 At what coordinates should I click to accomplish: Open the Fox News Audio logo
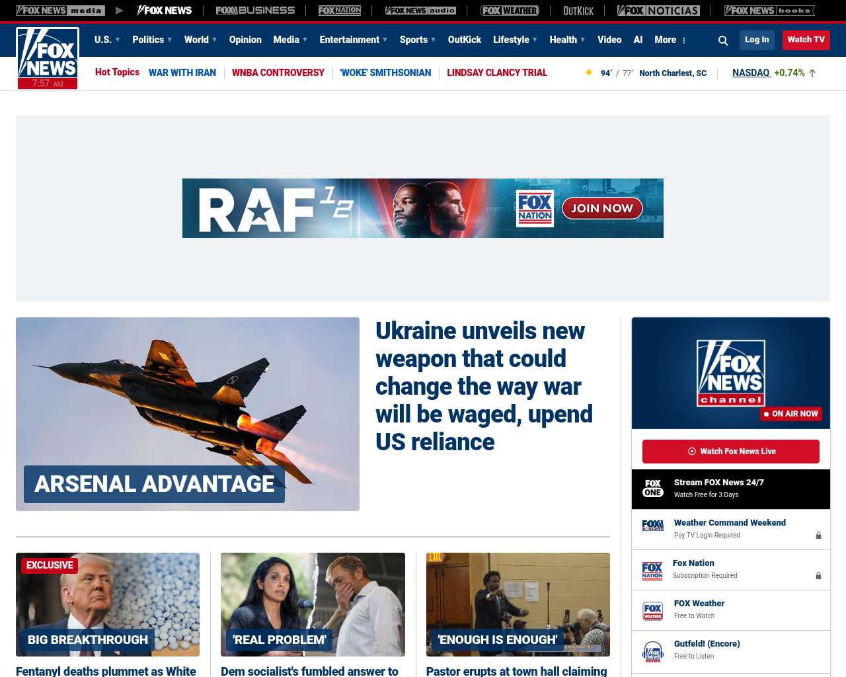pyautogui.click(x=420, y=11)
